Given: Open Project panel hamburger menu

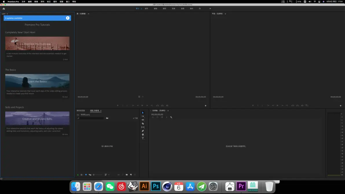Looking at the screenshot, I should tap(101, 111).
